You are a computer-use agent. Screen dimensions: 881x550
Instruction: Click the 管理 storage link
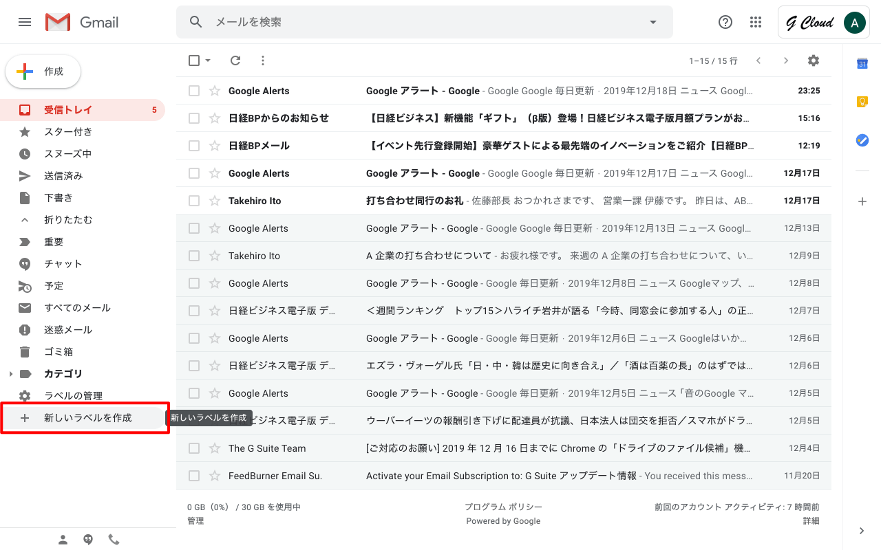pos(195,521)
